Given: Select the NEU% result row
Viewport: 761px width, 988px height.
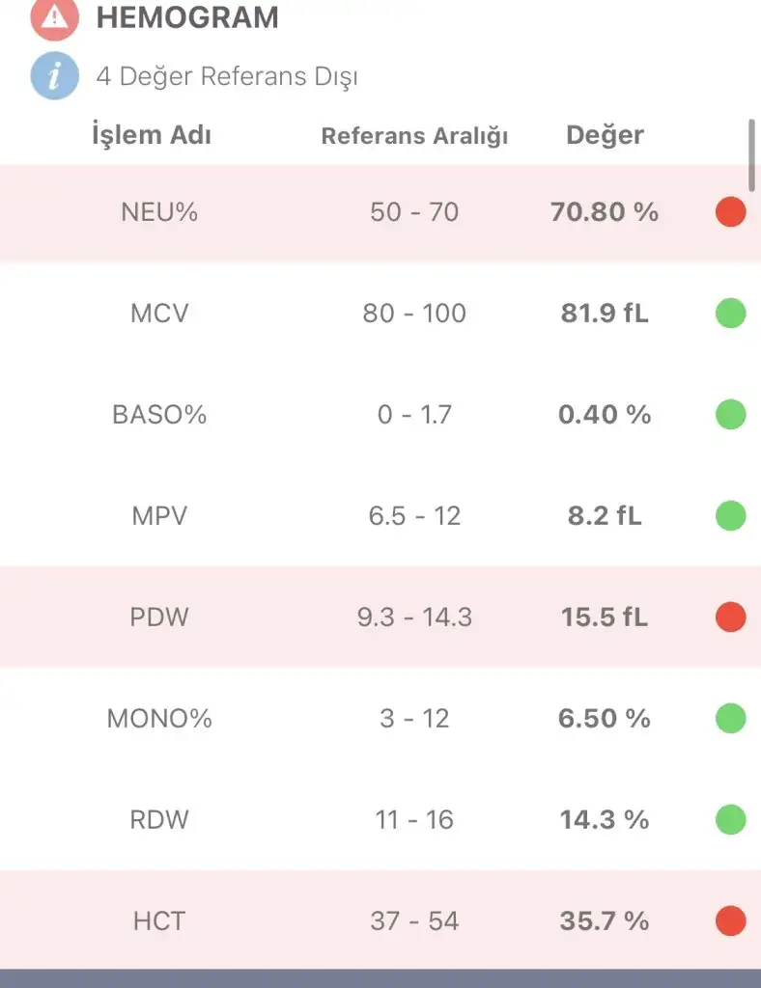Looking at the screenshot, I should tap(380, 212).
